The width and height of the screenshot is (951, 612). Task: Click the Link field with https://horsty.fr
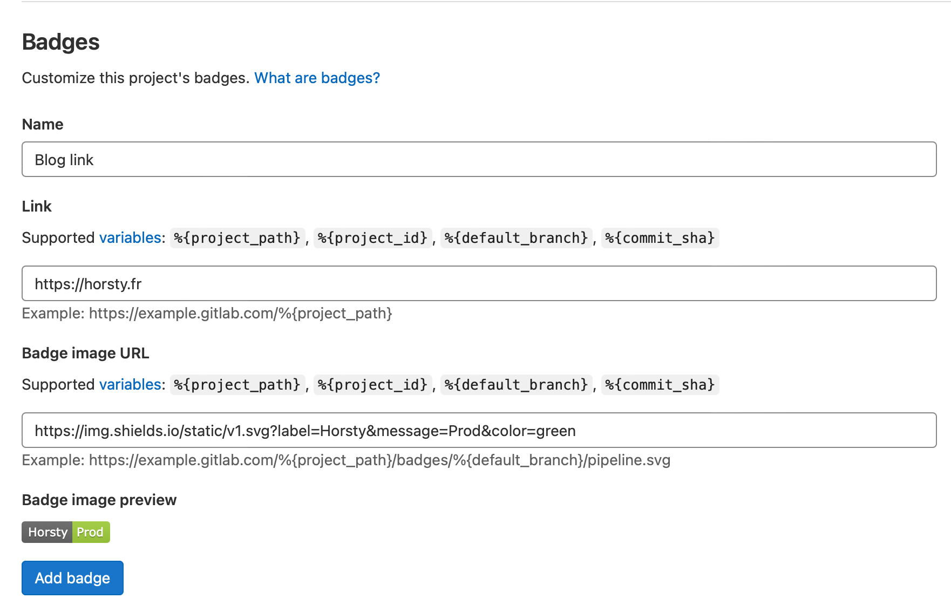(x=479, y=283)
